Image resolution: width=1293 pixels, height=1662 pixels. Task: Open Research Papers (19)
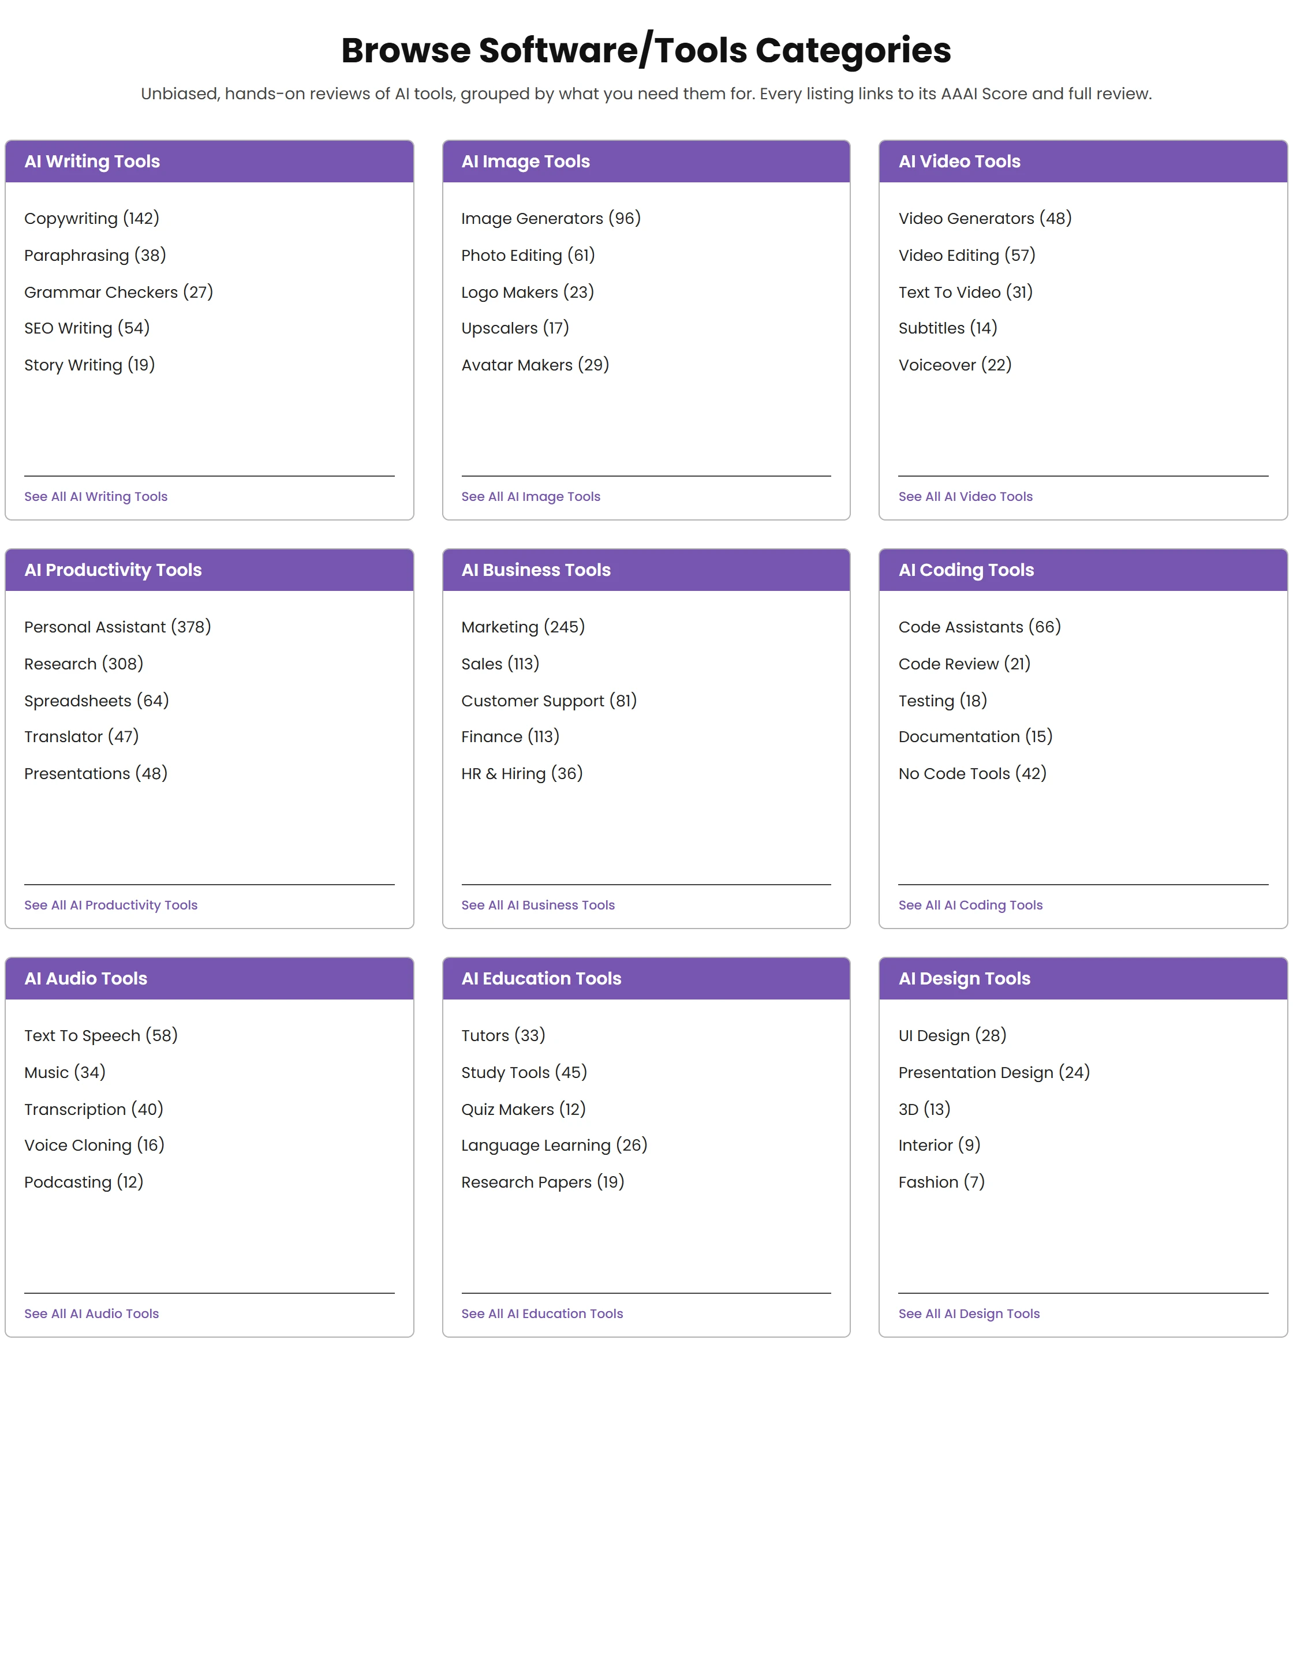pos(543,1182)
